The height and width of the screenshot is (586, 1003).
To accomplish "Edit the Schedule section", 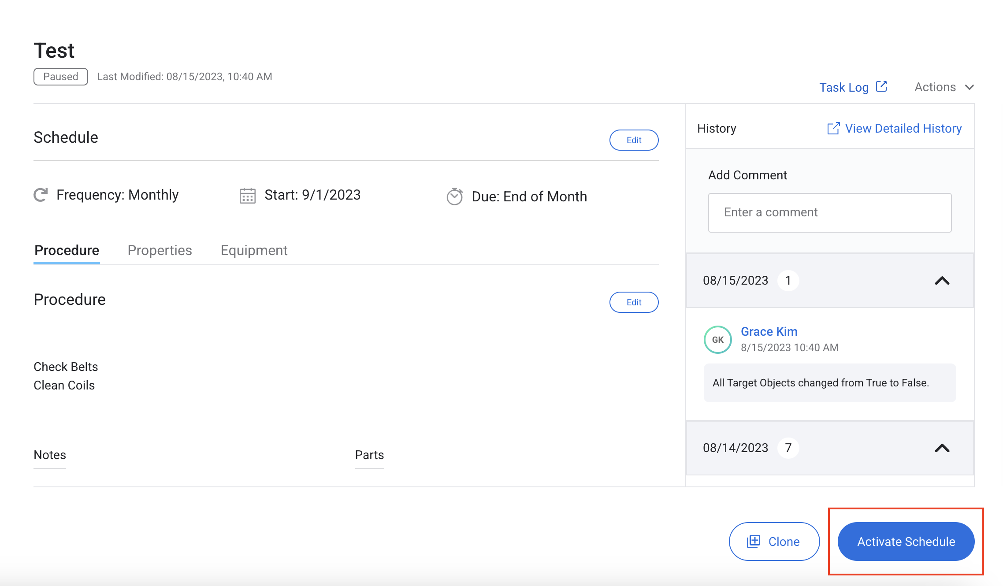I will tap(634, 140).
